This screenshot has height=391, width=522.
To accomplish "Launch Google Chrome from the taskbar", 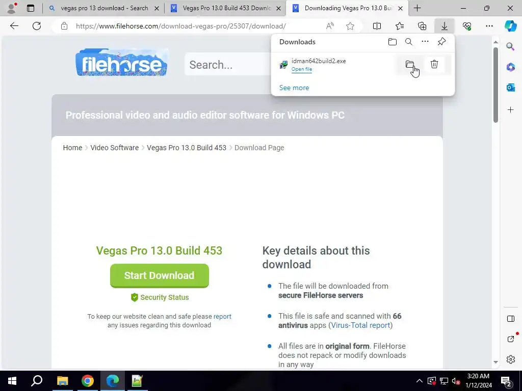I will [88, 381].
